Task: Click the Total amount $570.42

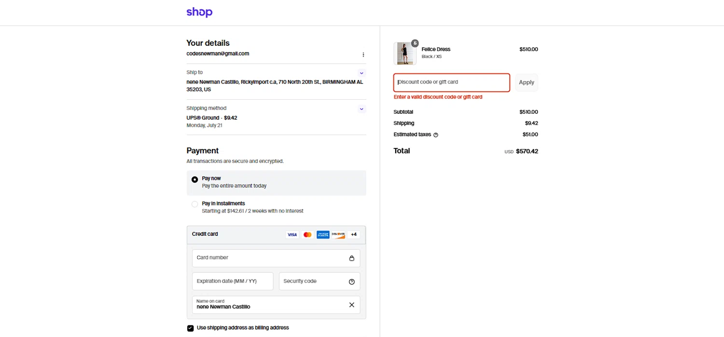Action: (x=527, y=151)
